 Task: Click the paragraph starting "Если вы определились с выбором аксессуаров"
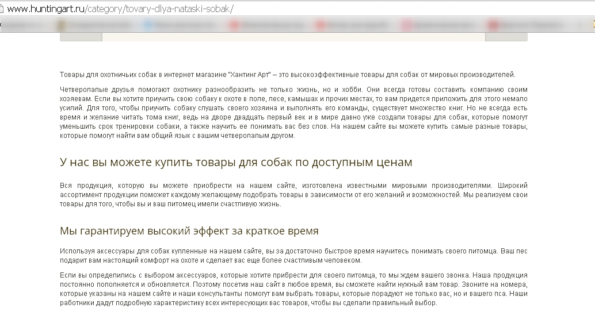293,289
